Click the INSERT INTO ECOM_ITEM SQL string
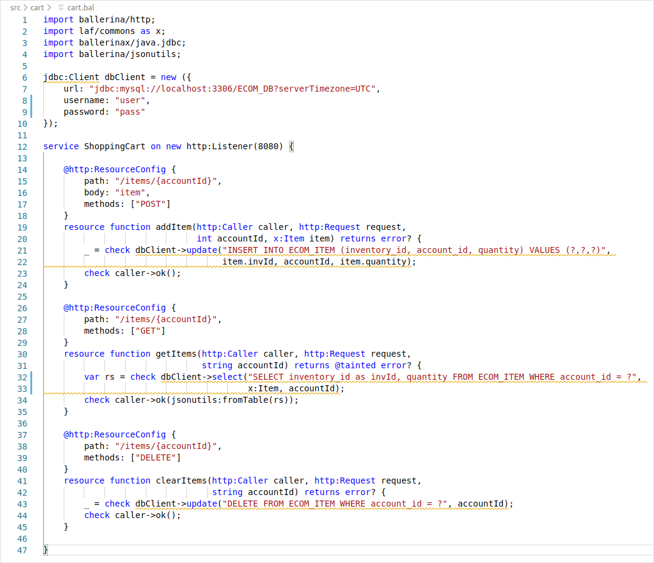 [414, 250]
